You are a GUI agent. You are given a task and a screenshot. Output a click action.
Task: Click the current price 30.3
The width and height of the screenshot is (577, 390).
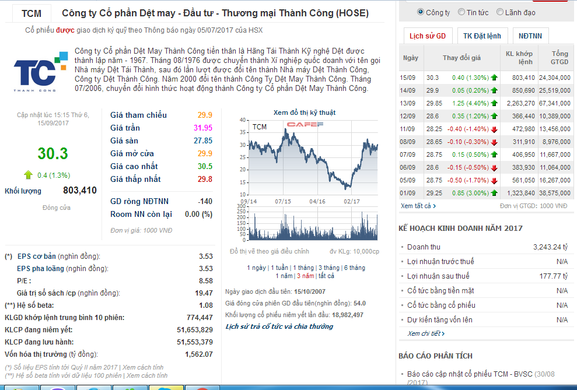tap(53, 153)
